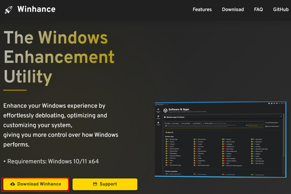Go to the Download nav link
291x194 pixels.
point(233,9)
